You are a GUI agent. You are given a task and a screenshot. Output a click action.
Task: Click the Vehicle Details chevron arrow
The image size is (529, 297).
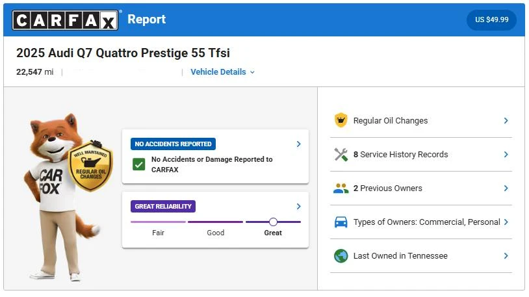point(252,72)
